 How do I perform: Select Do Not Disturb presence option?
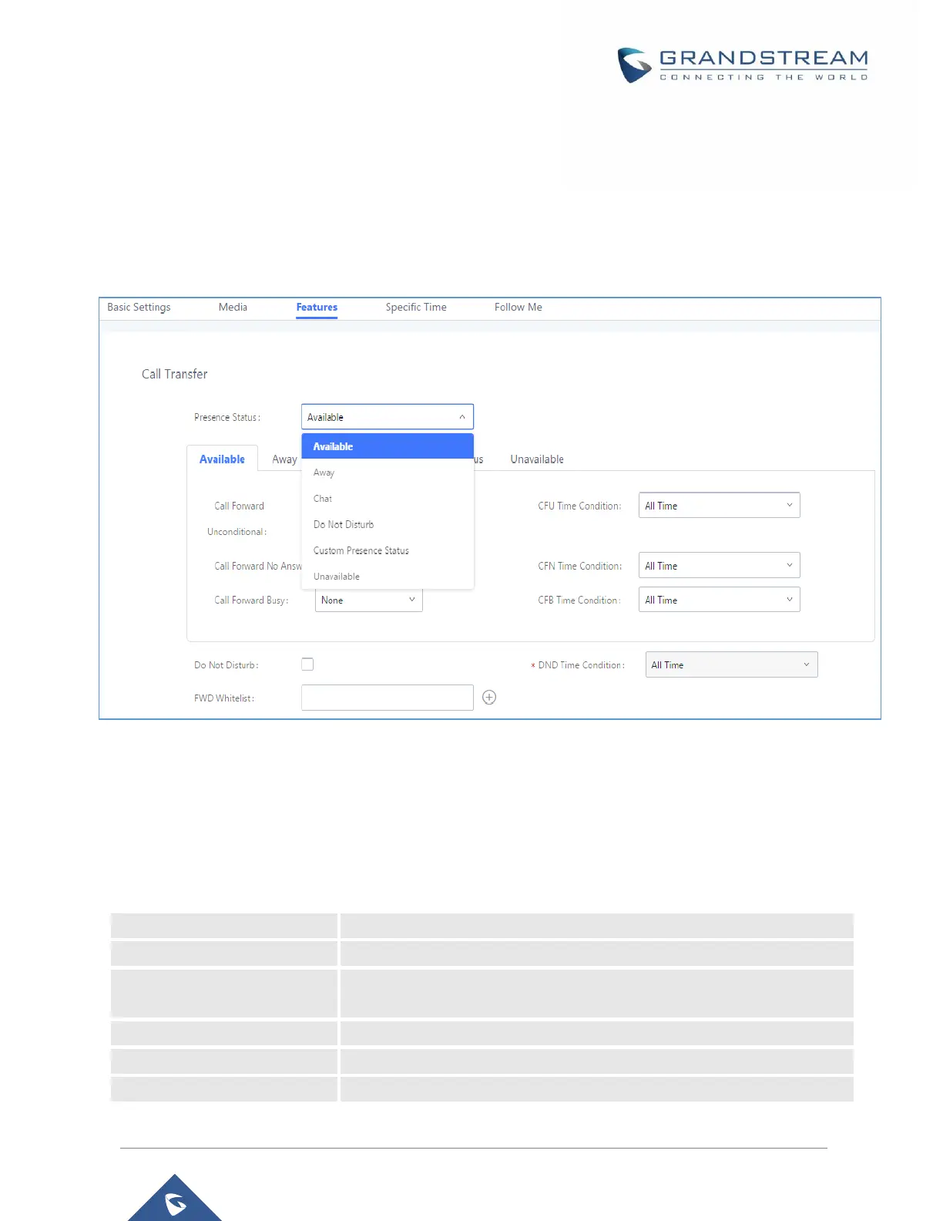tap(388, 524)
